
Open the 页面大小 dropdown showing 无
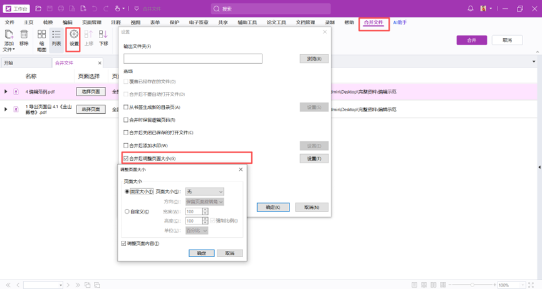click(x=204, y=191)
